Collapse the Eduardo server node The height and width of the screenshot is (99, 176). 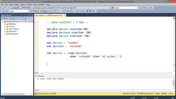tap(2, 21)
